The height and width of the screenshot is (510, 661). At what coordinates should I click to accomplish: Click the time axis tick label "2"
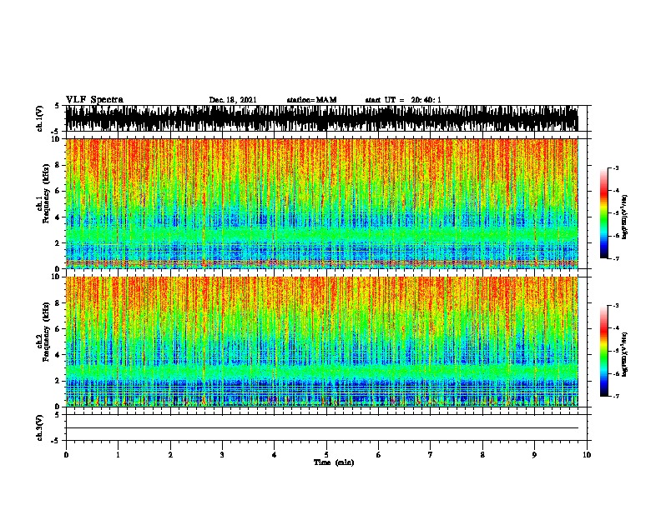(170, 455)
